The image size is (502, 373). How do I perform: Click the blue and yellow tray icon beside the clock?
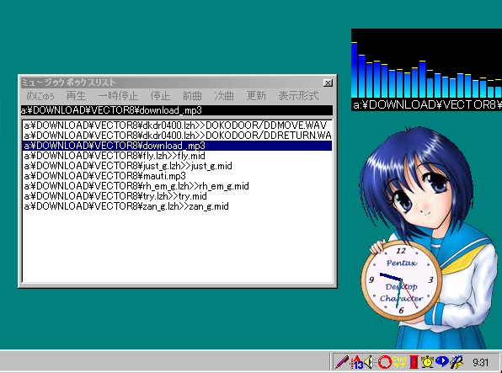(x=457, y=362)
